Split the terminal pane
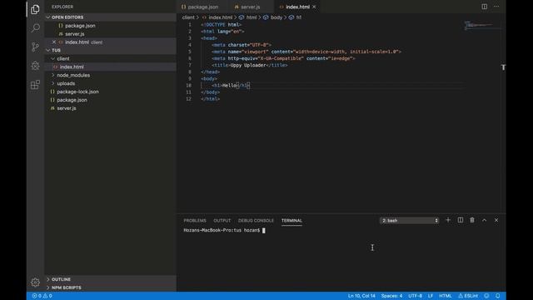 tap(461, 220)
